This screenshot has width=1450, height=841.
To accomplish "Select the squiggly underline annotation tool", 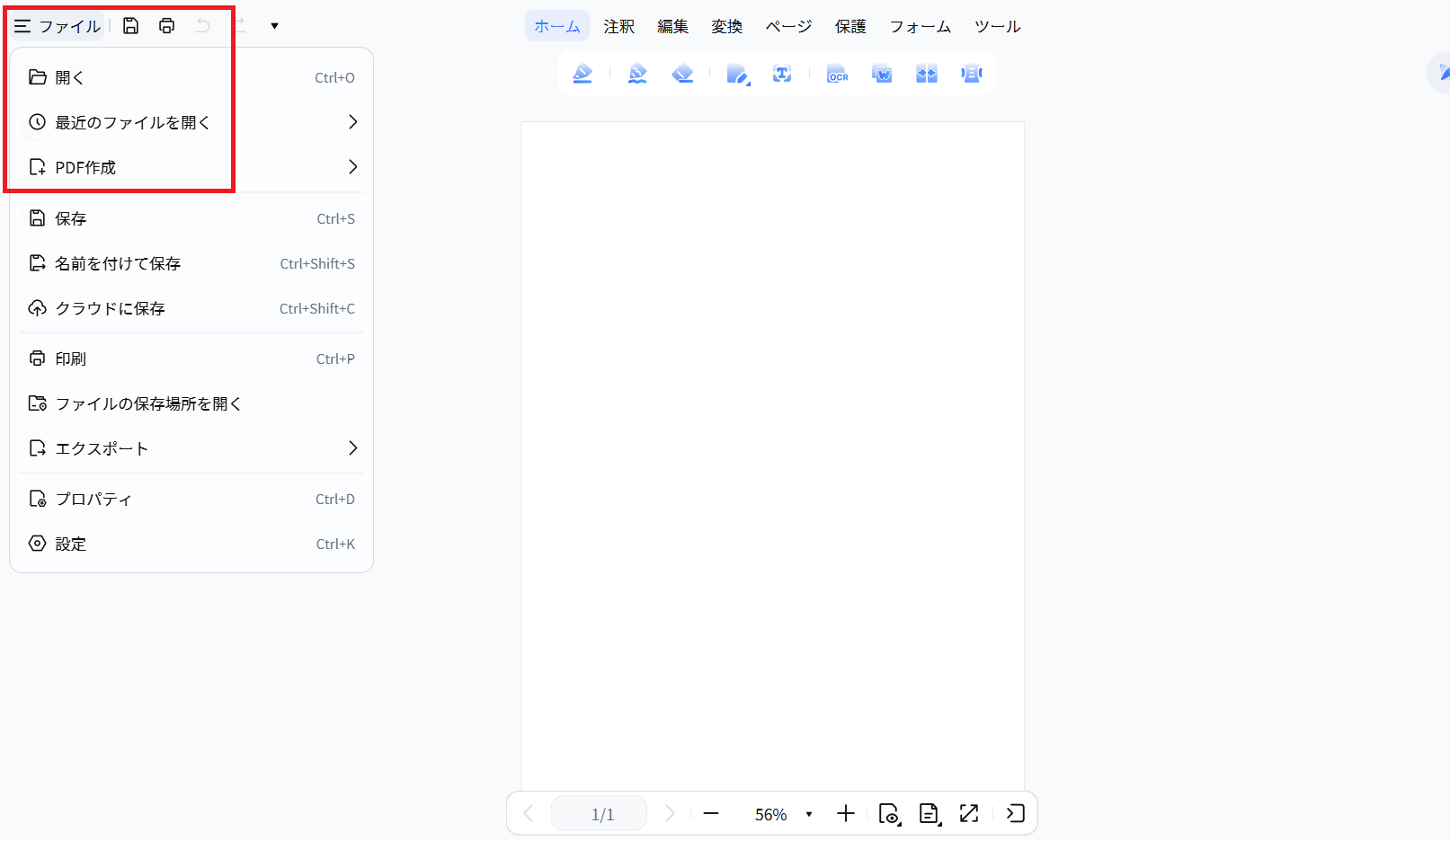I will coord(636,73).
